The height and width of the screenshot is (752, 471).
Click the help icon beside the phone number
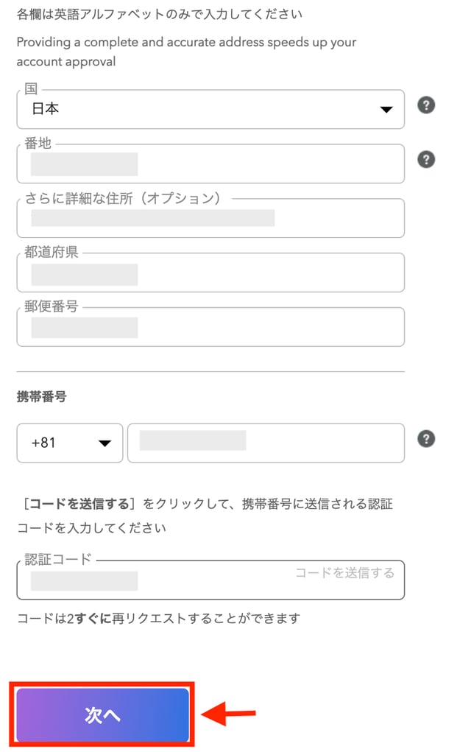click(x=426, y=438)
